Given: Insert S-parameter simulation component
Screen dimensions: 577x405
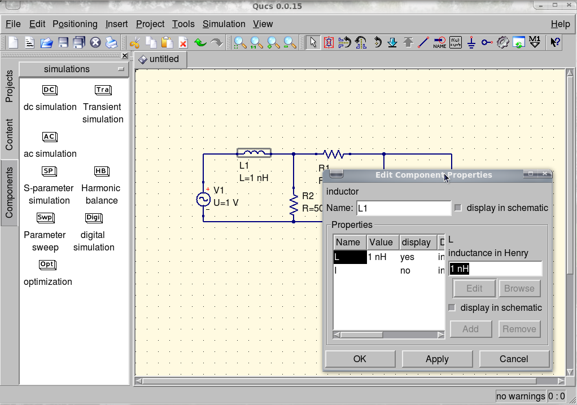Looking at the screenshot, I should pos(49,186).
